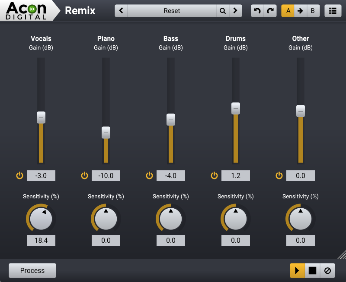Click the Piano heading label
Screen dimensions: 346x282
[x=106, y=38]
